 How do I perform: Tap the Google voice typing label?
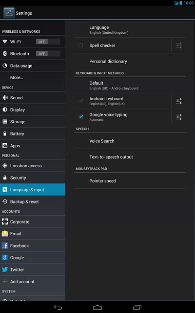point(108,114)
